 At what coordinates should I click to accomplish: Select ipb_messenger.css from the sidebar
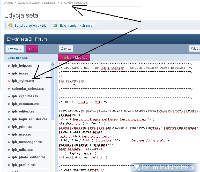[x=27, y=142]
